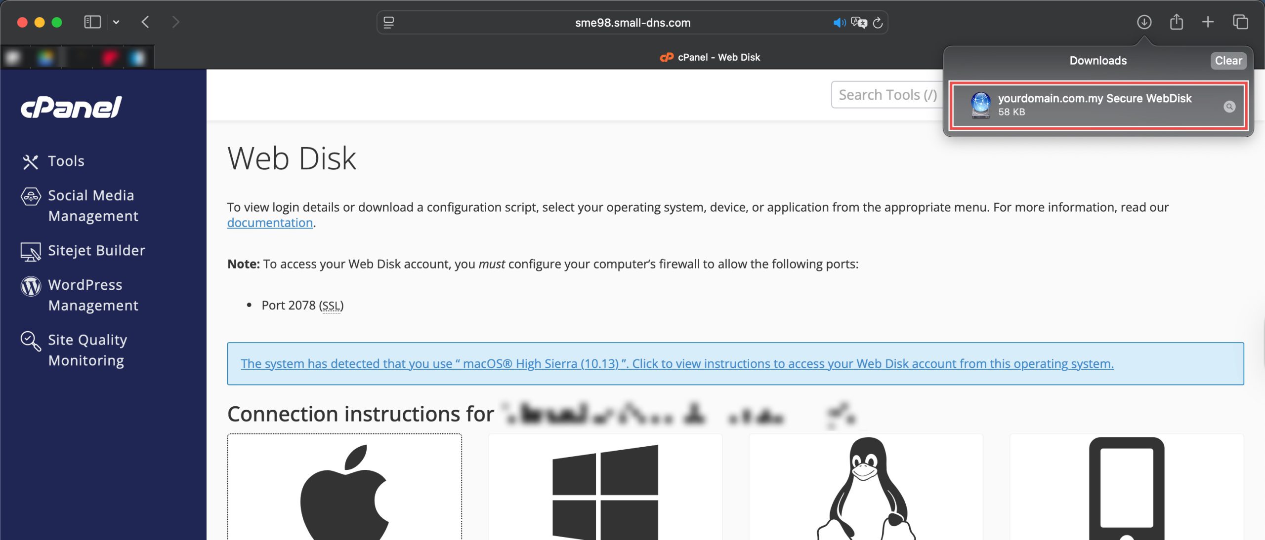Go back to the previous page
The height and width of the screenshot is (540, 1265).
145,22
